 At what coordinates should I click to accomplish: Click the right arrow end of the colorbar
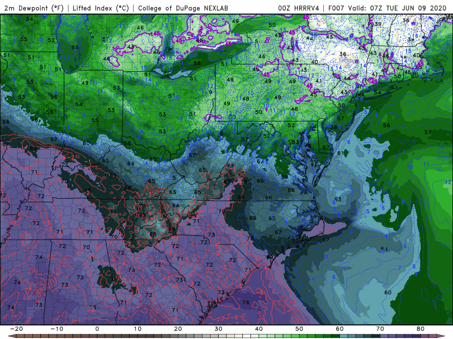pos(442,336)
